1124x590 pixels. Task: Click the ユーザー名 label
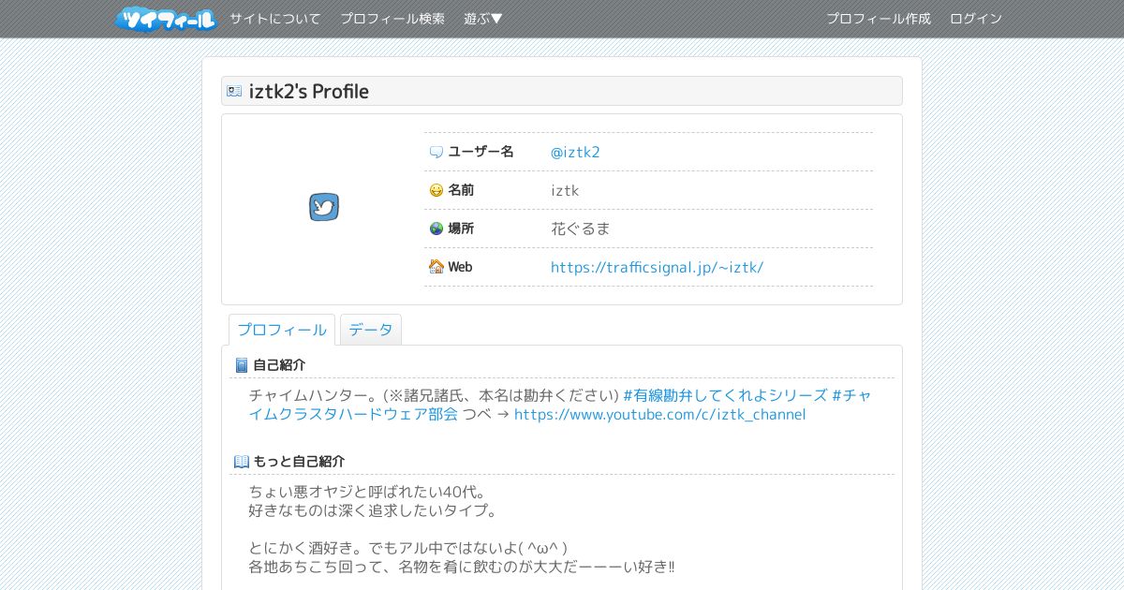[481, 152]
